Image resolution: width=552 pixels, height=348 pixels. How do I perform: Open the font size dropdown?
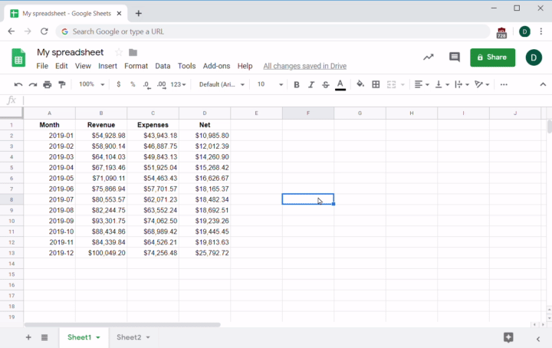270,84
